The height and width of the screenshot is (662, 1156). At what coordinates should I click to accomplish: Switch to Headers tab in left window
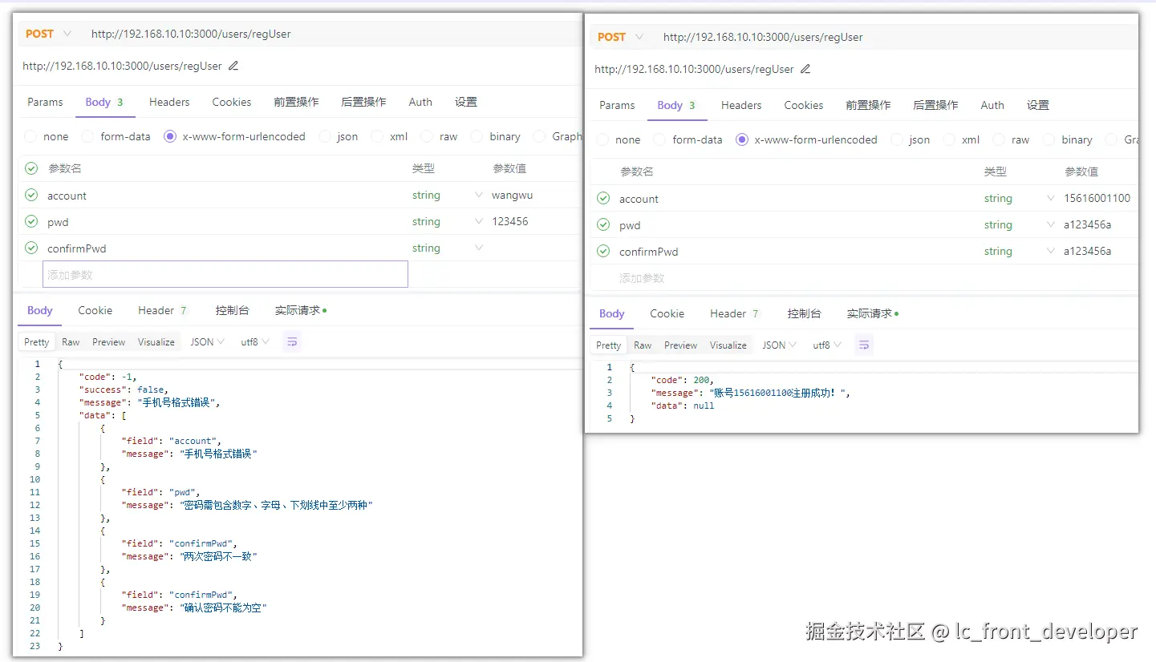[x=169, y=102]
